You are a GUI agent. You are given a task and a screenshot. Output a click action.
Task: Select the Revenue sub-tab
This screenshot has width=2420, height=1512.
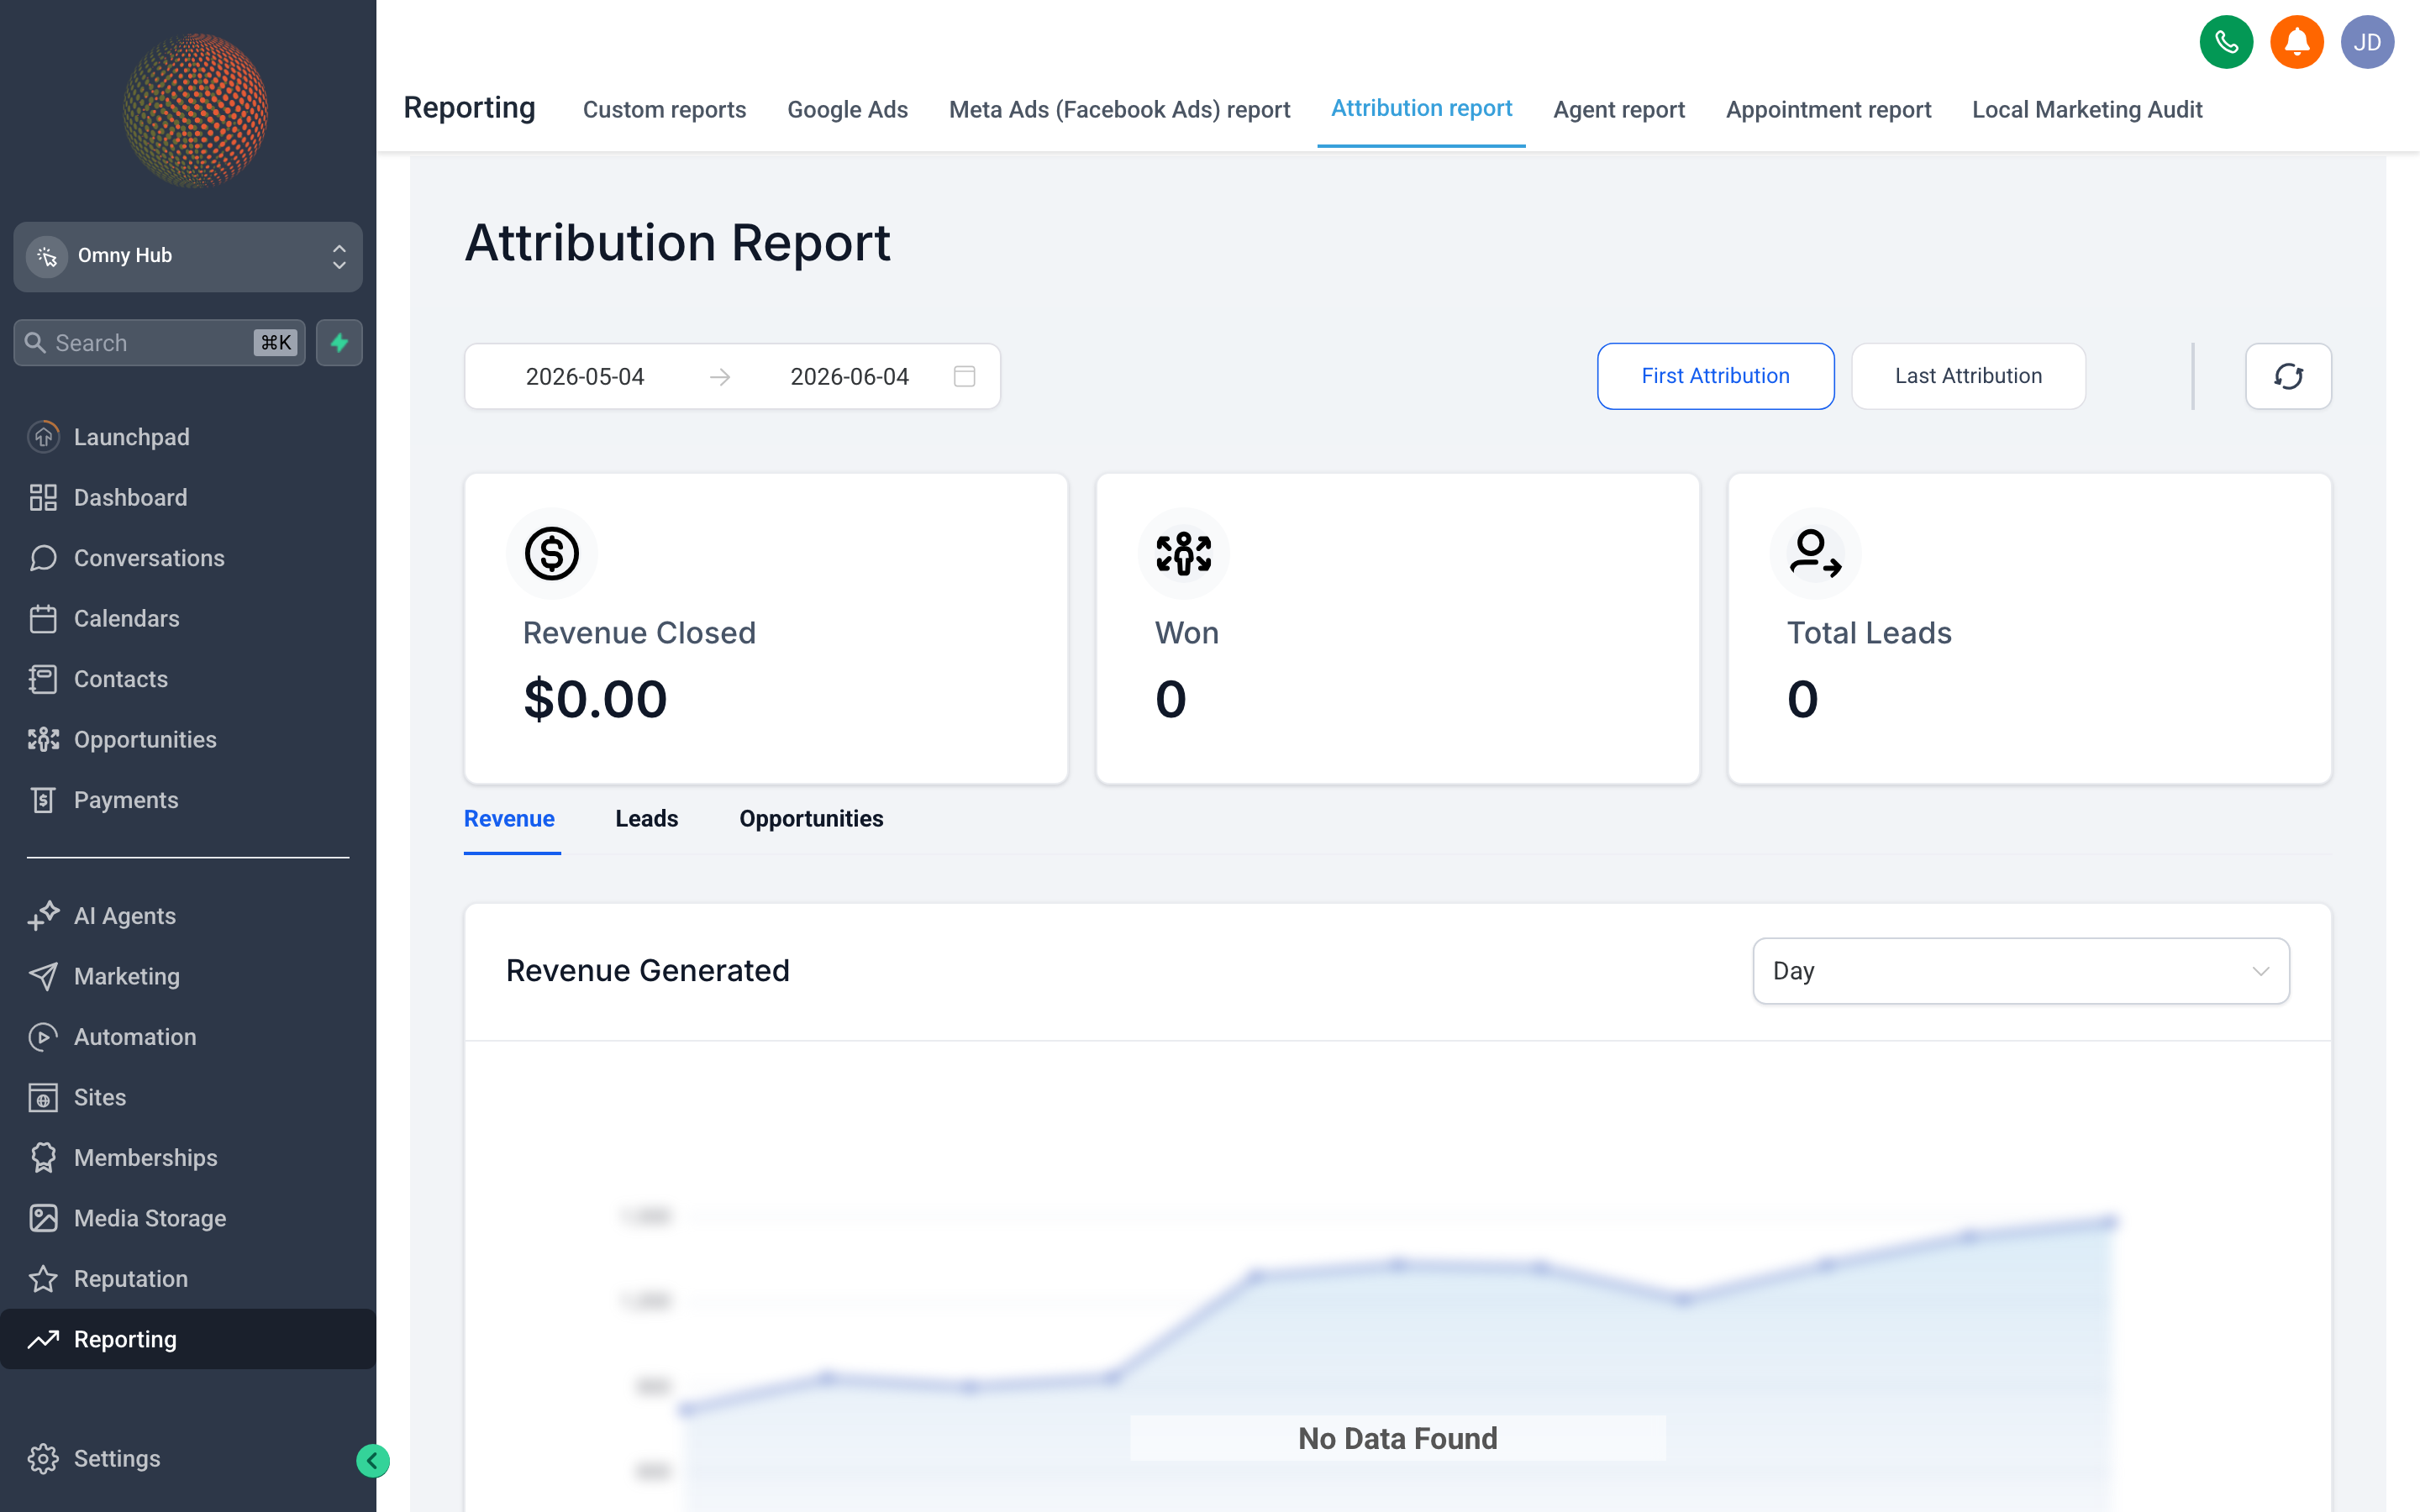coord(509,819)
